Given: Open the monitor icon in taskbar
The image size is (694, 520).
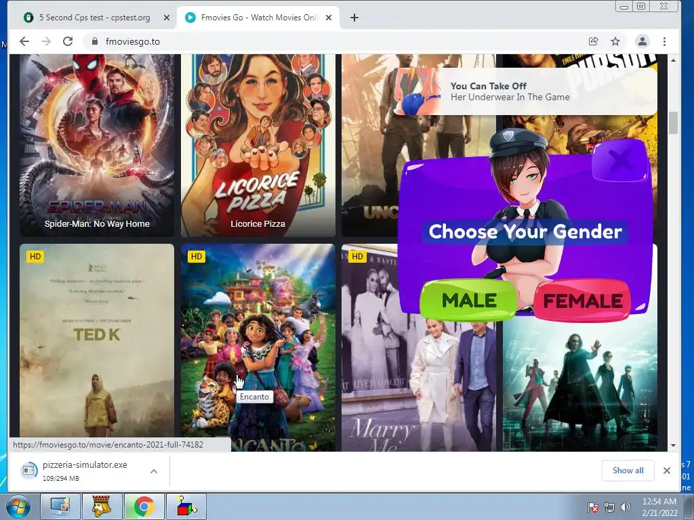Looking at the screenshot, I should 60,506.
